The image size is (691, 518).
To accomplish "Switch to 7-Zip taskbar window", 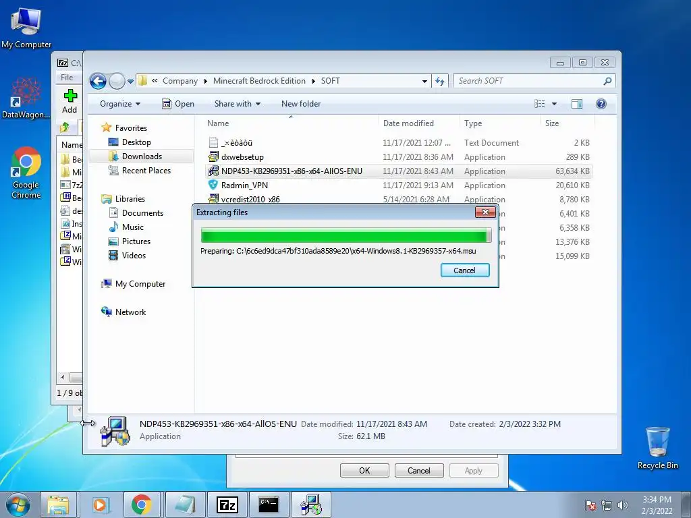I will pyautogui.click(x=227, y=505).
